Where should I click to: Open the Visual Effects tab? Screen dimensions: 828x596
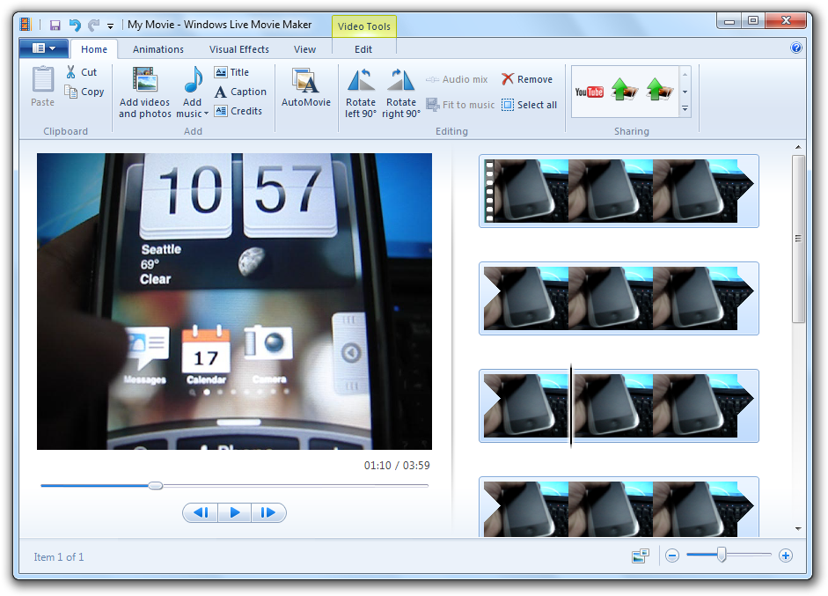tap(239, 49)
